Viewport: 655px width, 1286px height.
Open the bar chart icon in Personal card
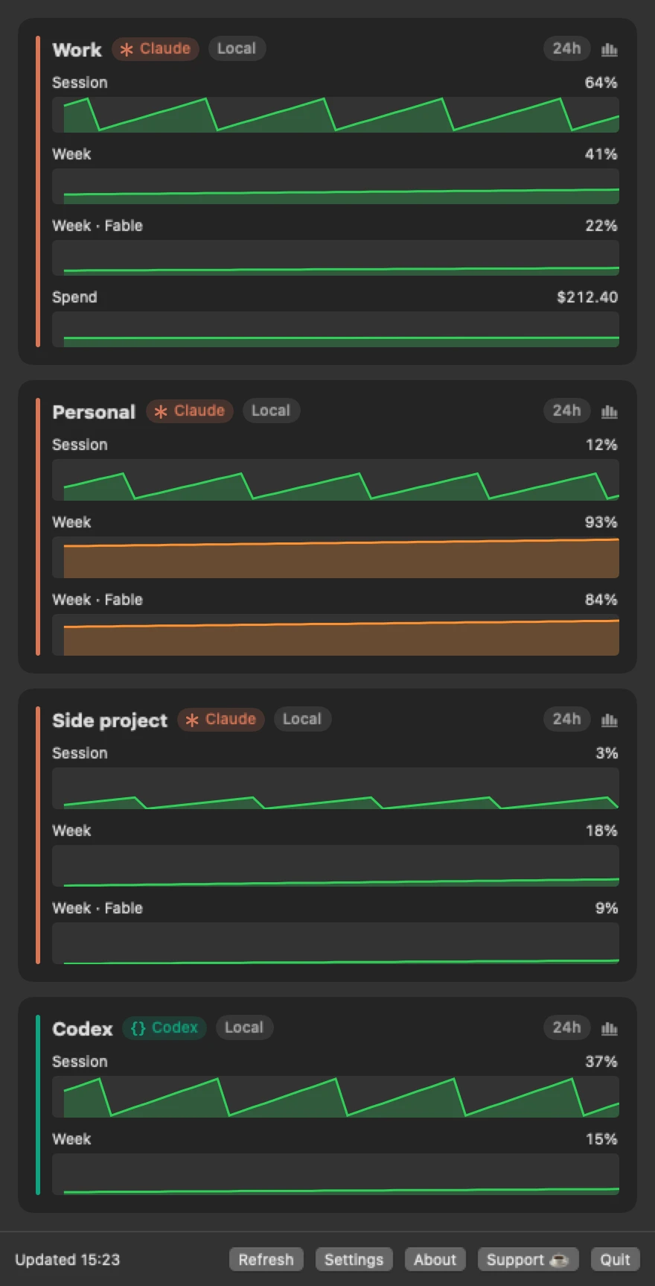point(610,411)
